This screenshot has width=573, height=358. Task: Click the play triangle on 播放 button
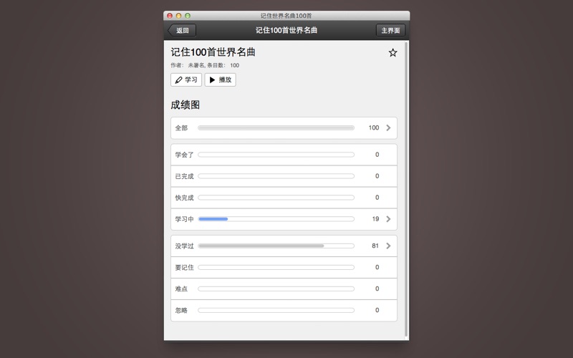212,80
